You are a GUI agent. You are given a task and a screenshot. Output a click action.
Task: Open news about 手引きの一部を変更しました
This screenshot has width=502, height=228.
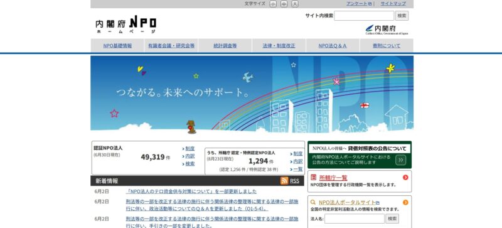click(x=212, y=222)
